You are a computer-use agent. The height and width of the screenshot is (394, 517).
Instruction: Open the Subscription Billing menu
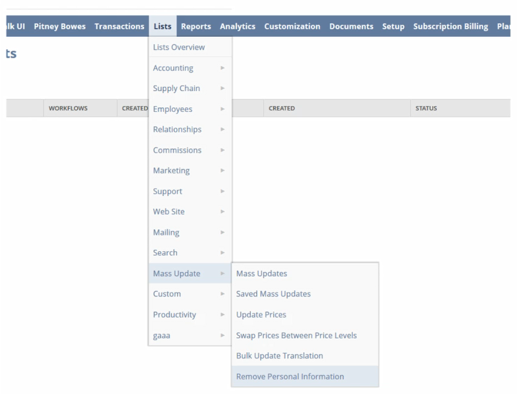pyautogui.click(x=450, y=27)
